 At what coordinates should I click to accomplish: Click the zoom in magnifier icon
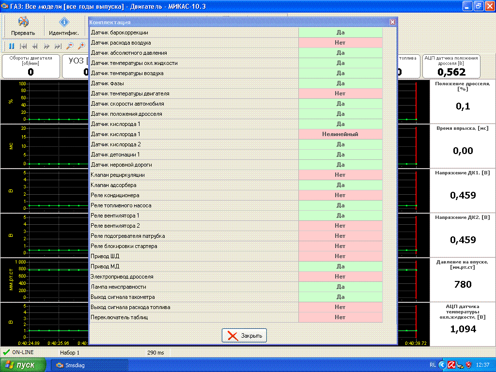(81, 46)
